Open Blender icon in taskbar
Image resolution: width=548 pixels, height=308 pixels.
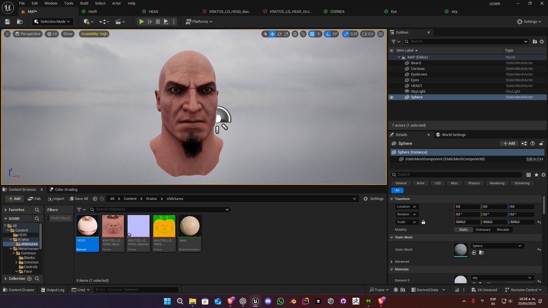pyautogui.click(x=293, y=301)
